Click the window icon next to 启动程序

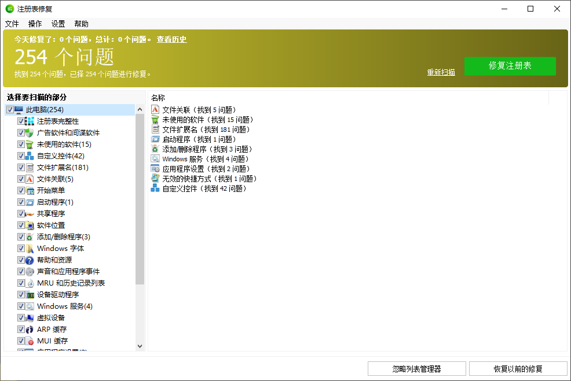pos(155,139)
